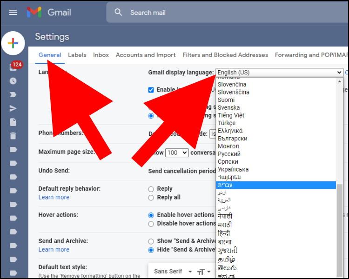Click the language list scrollbar thumb
349x279 pixels.
click(339, 230)
